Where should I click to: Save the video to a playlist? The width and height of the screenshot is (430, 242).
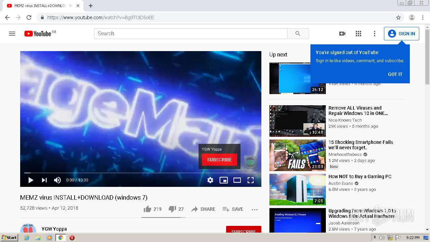click(233, 209)
